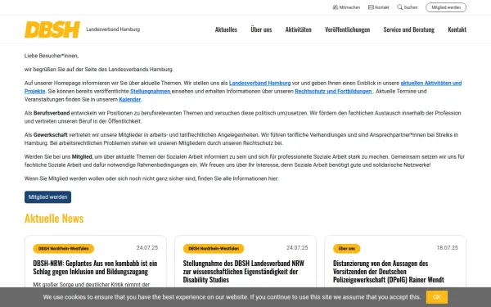This screenshot has height=307, width=491.
Task: Click the Kontakt envelope icon in top bar
Action: [371, 7]
